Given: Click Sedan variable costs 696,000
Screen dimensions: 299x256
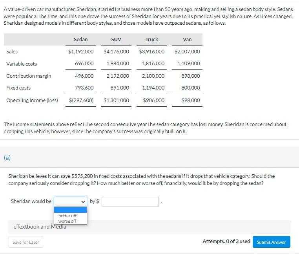Looking at the screenshot, I should tap(84, 63).
